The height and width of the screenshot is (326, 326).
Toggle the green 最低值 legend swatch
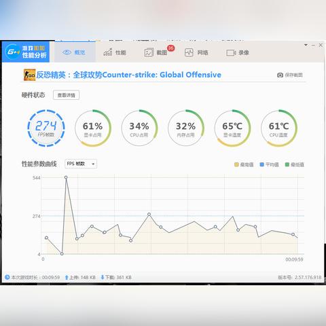(x=287, y=164)
